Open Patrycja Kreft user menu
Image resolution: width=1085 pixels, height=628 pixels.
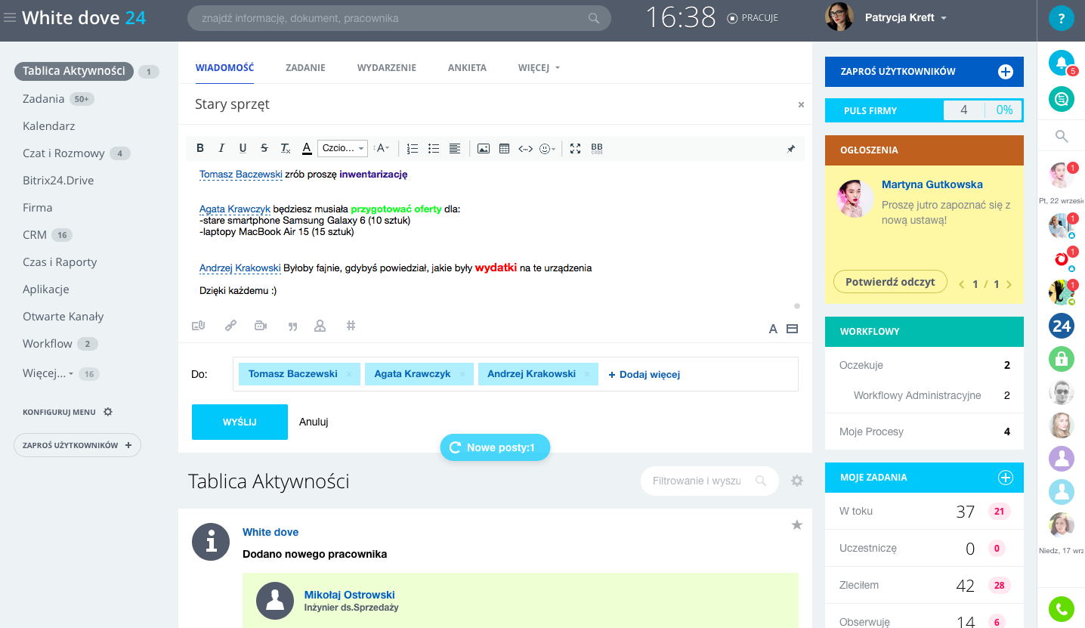pyautogui.click(x=904, y=17)
